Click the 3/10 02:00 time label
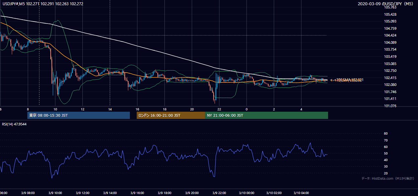This screenshot has width=418, height=196. tap(274, 193)
